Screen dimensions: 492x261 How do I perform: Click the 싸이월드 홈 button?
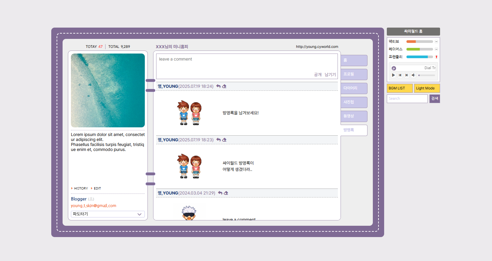413,32
